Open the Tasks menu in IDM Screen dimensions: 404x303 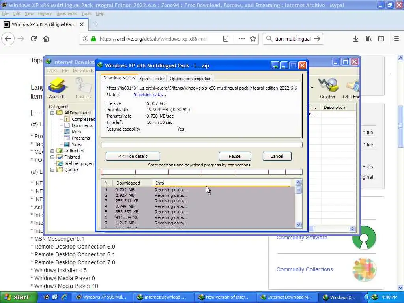point(52,71)
